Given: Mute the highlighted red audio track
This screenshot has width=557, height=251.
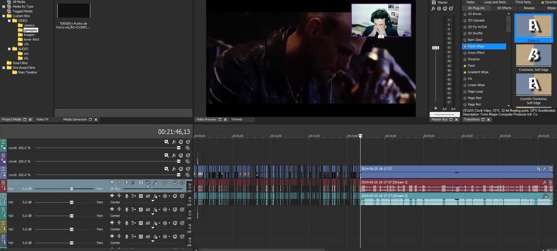Looking at the screenshot, I should tap(175, 182).
